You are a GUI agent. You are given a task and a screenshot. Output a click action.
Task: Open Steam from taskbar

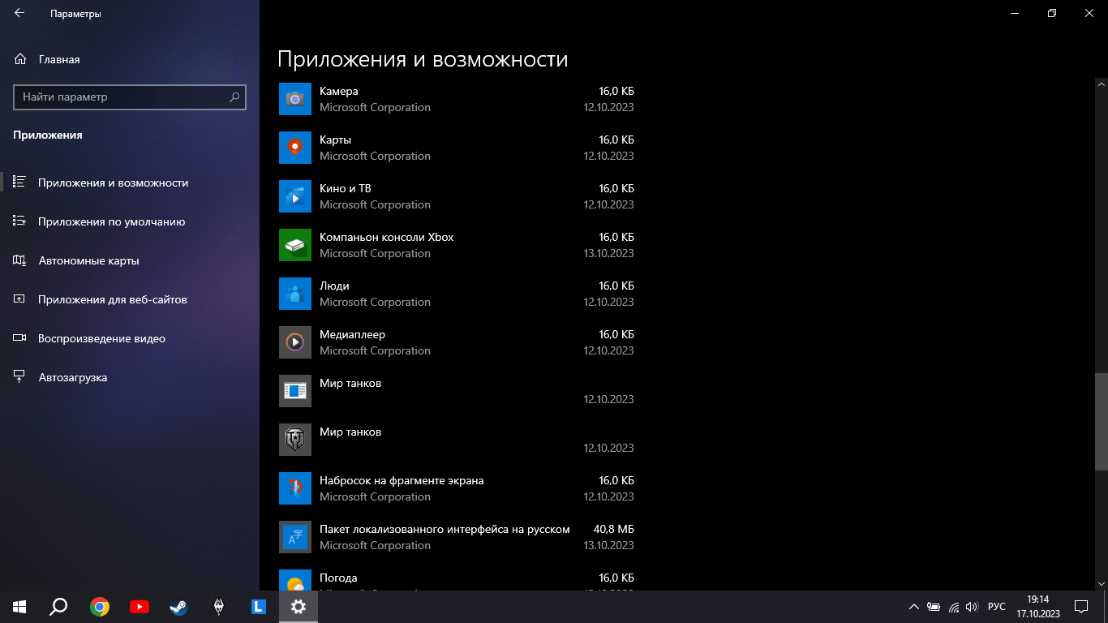point(178,606)
